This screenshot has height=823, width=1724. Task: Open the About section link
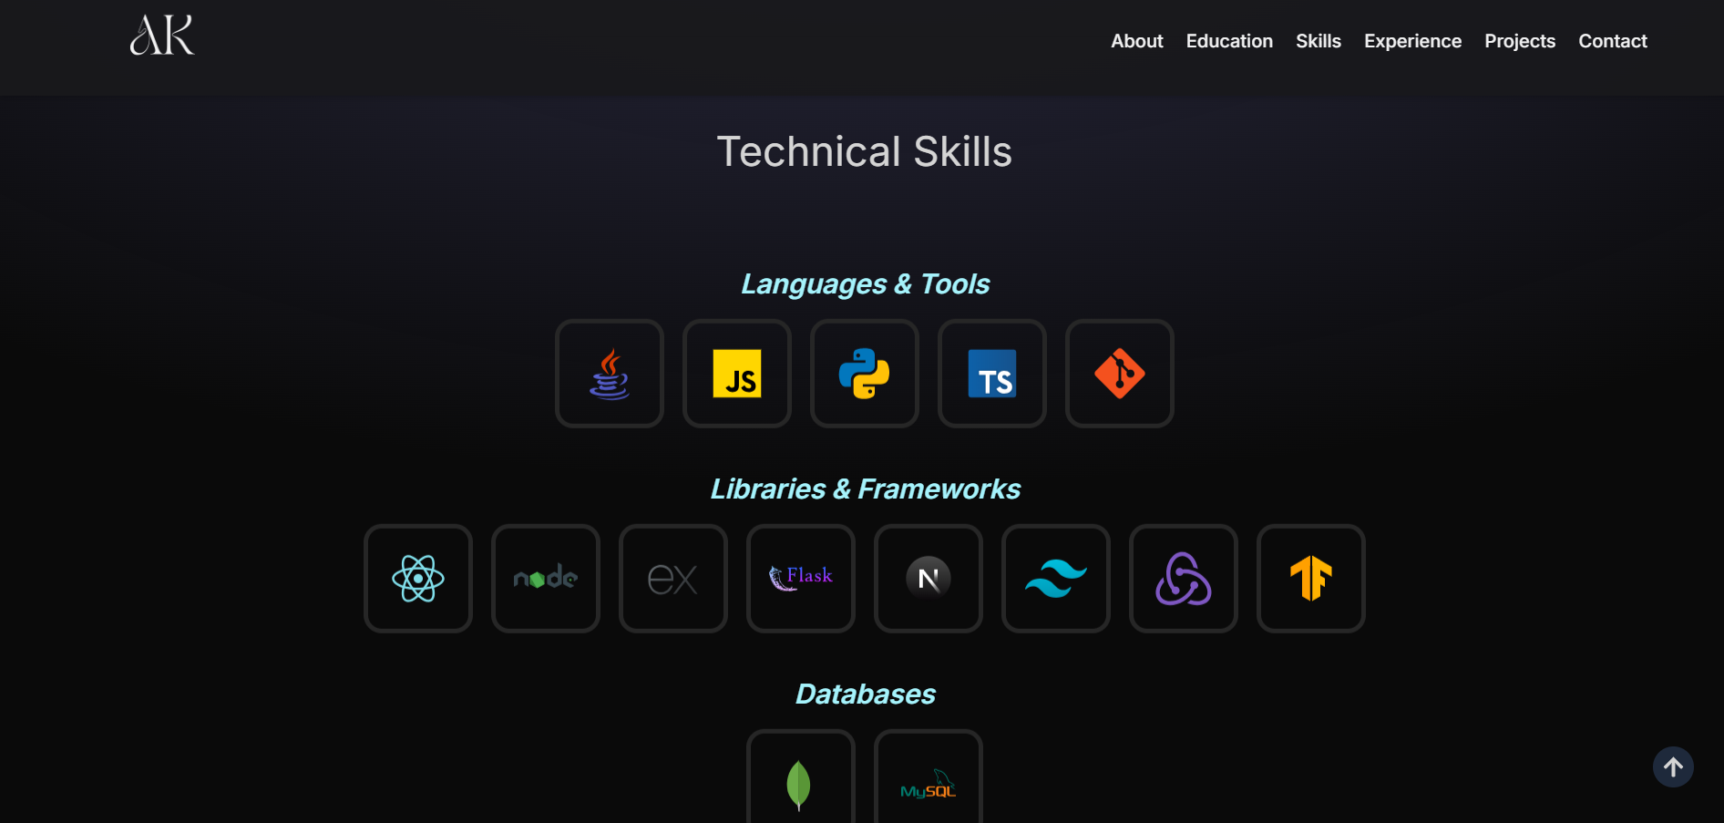[x=1136, y=41]
